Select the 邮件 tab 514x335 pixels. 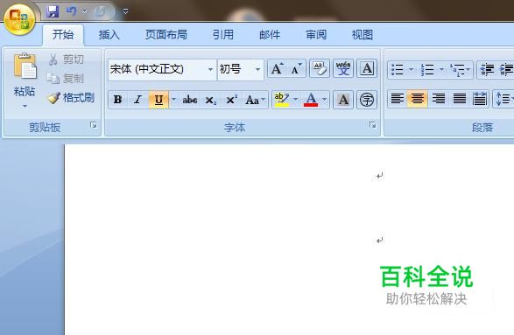[x=270, y=34]
